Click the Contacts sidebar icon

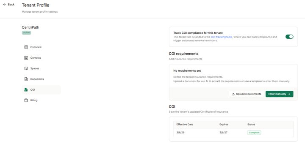(x=26, y=58)
